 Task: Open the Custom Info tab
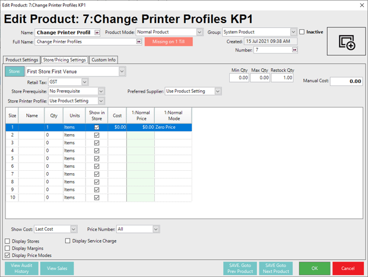click(x=103, y=60)
